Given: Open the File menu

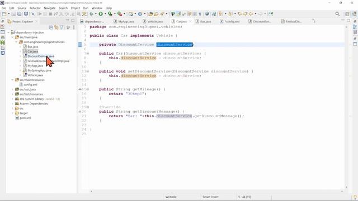Looking at the screenshot, I should pyautogui.click(x=4, y=8).
